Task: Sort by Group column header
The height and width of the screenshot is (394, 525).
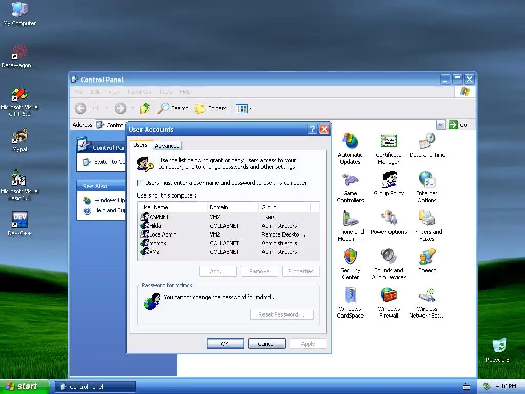Action: pyautogui.click(x=285, y=207)
